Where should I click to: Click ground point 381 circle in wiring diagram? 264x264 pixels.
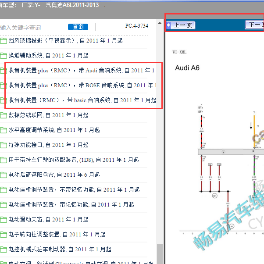[215, 196]
